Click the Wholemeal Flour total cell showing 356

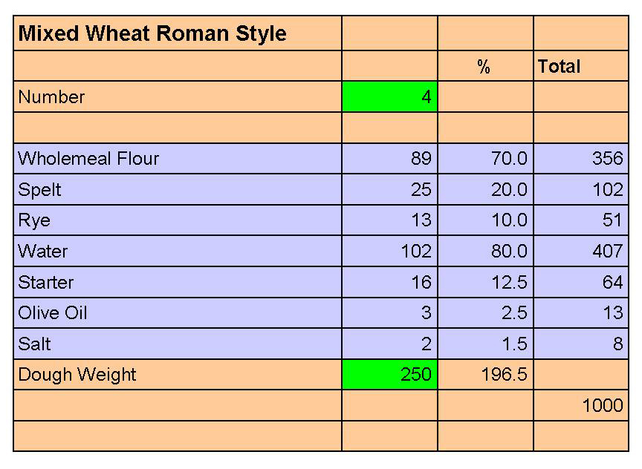(x=581, y=158)
